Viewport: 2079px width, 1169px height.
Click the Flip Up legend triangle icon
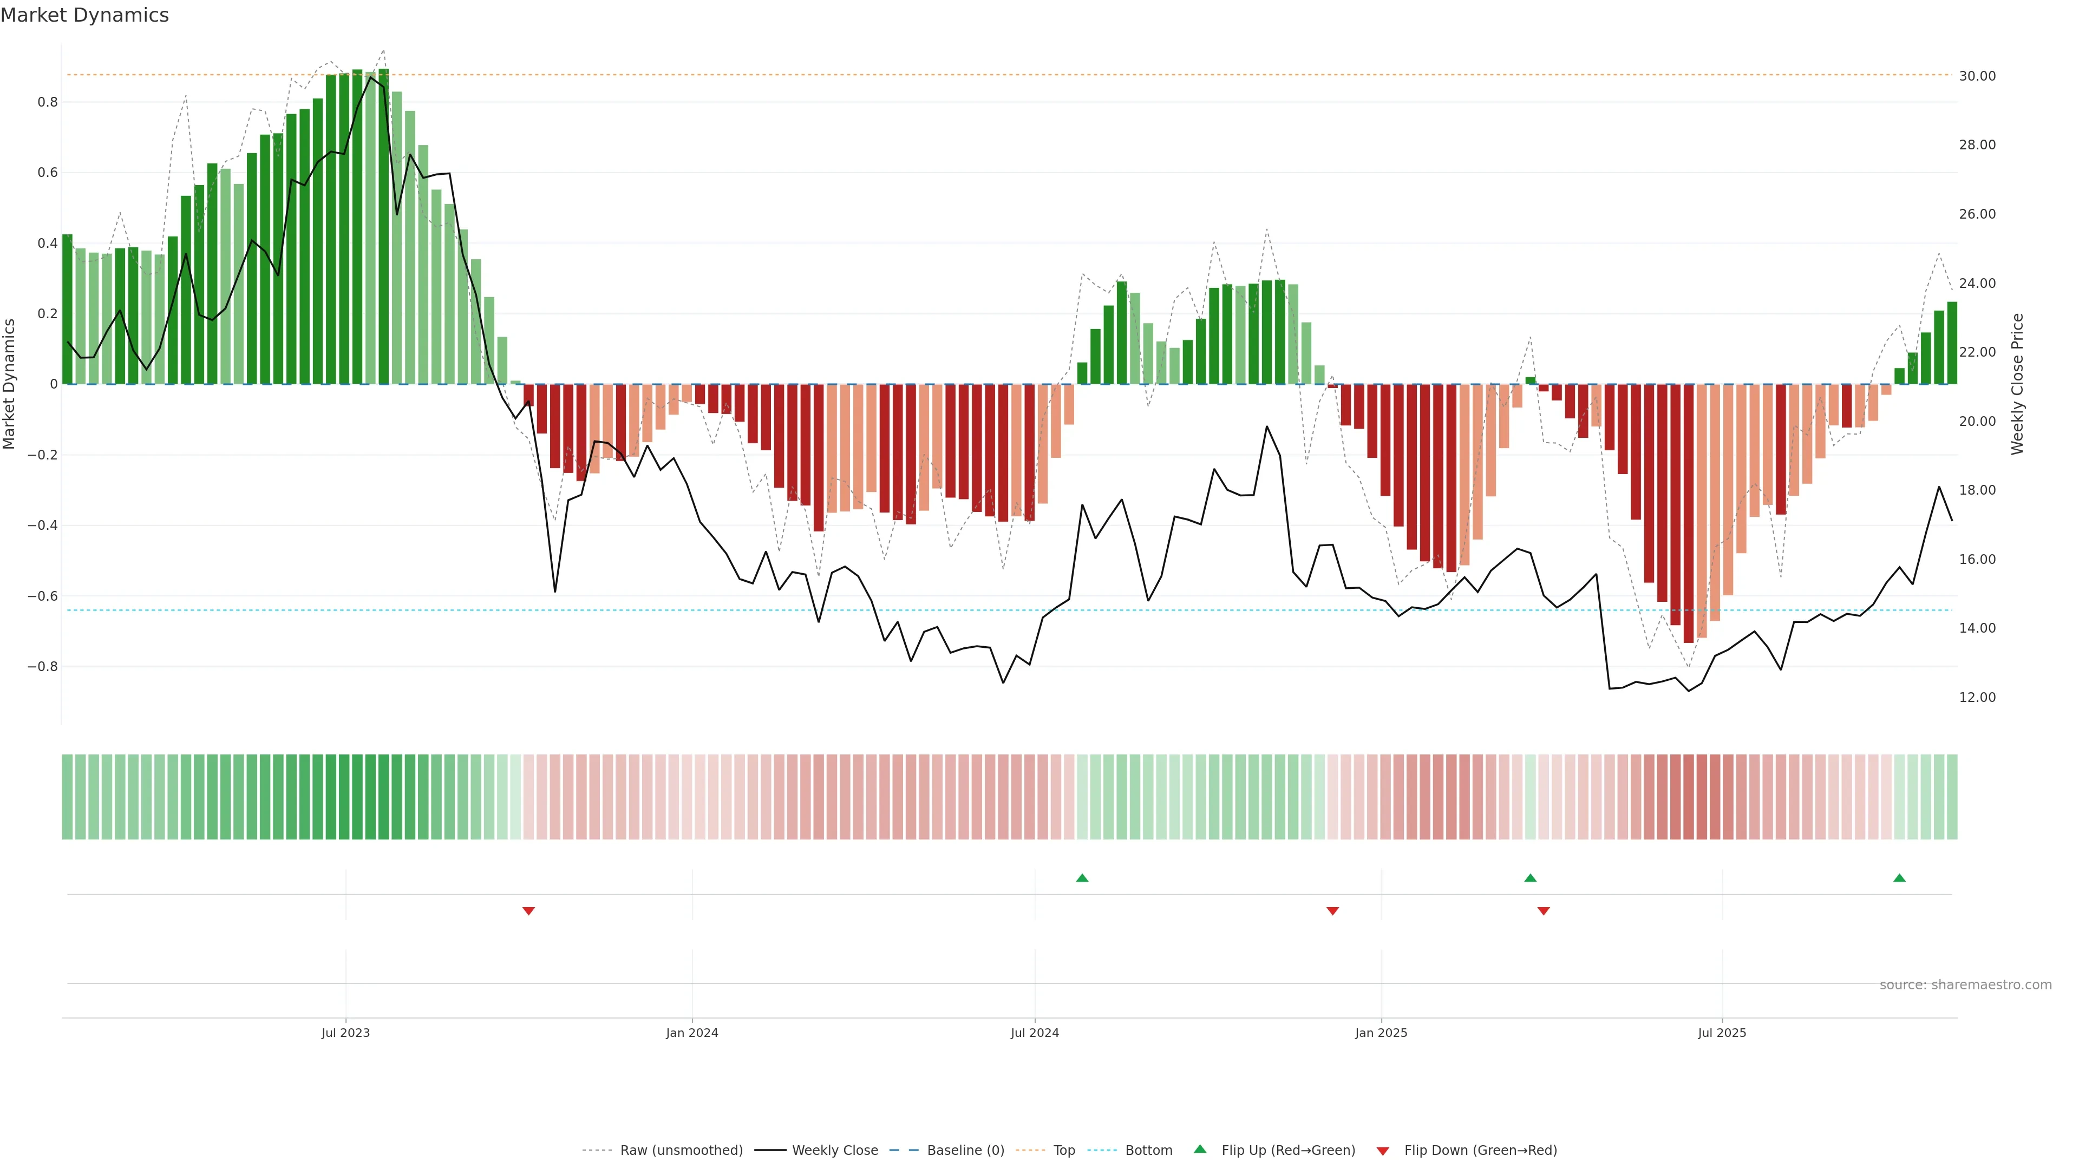point(1200,1149)
